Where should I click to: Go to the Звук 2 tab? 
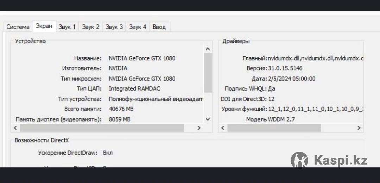pos(90,27)
